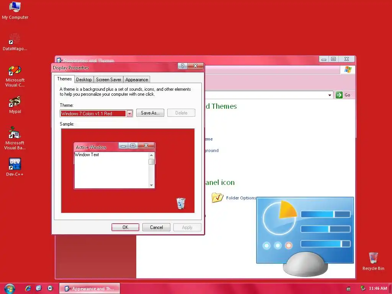Screen dimensions: 392x294
Task: Expand the Theme dropdown arrow
Action: click(x=129, y=113)
